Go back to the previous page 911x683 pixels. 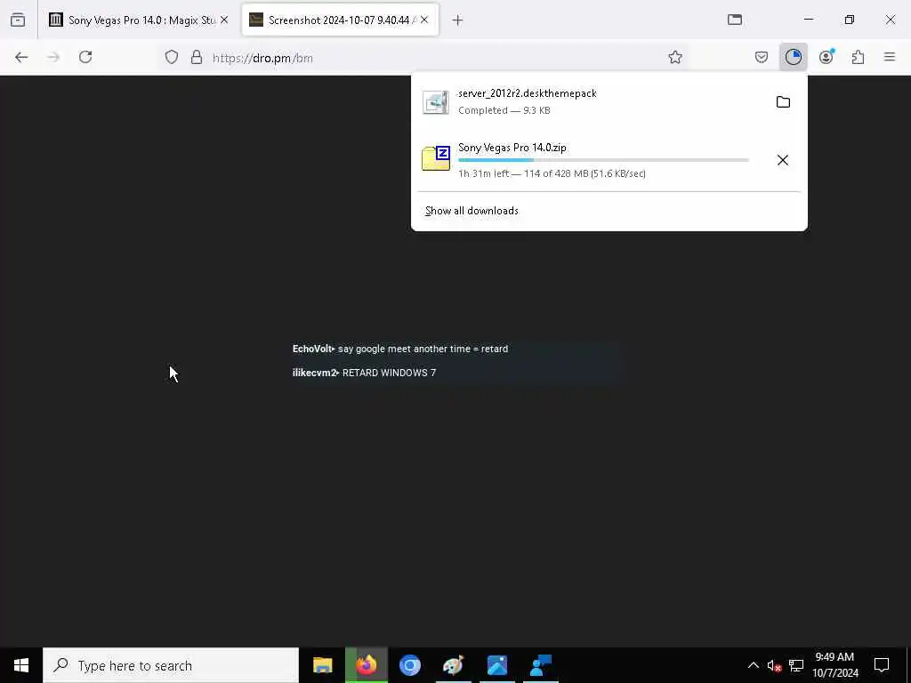coord(21,57)
